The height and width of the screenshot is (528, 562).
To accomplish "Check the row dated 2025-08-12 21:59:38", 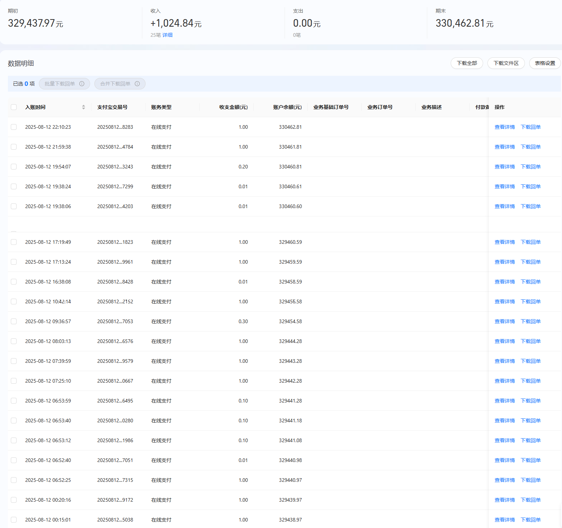I will coord(14,147).
